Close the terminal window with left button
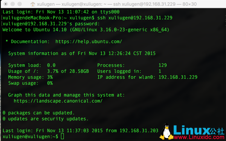The image size is (226, 141). pyautogui.click(x=6, y=4)
